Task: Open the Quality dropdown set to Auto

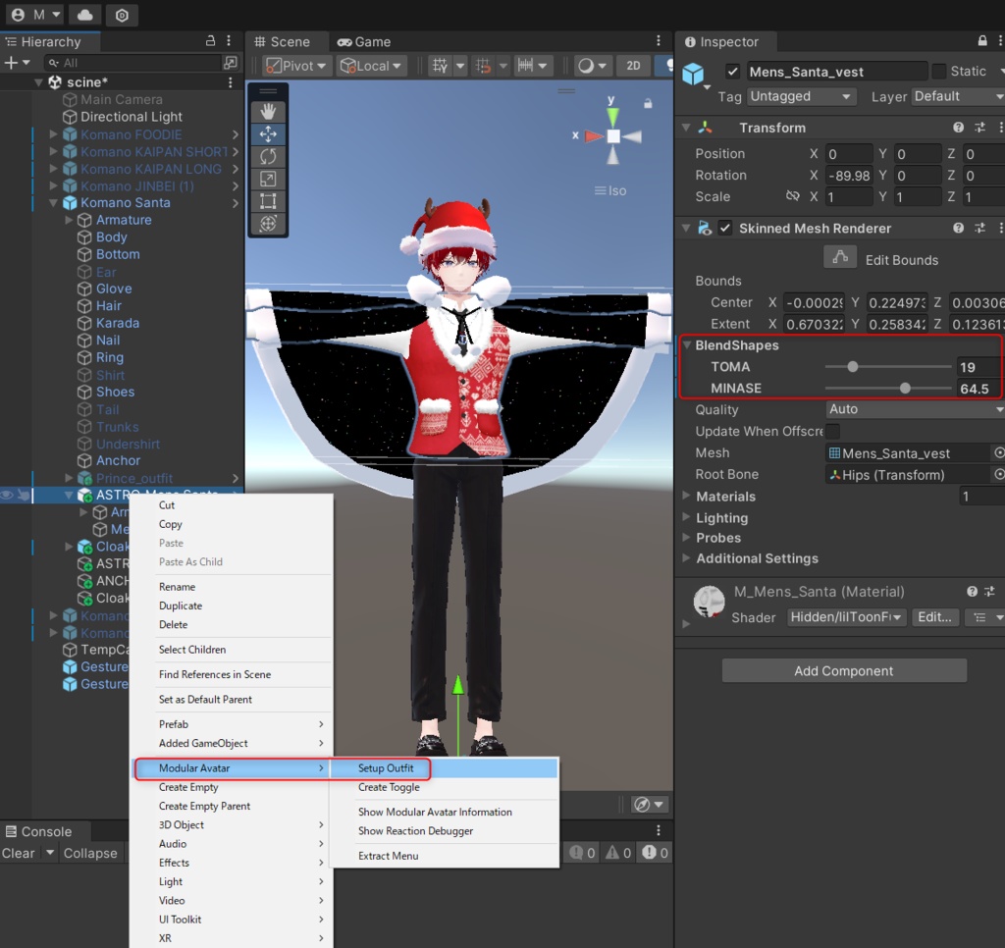Action: point(914,409)
